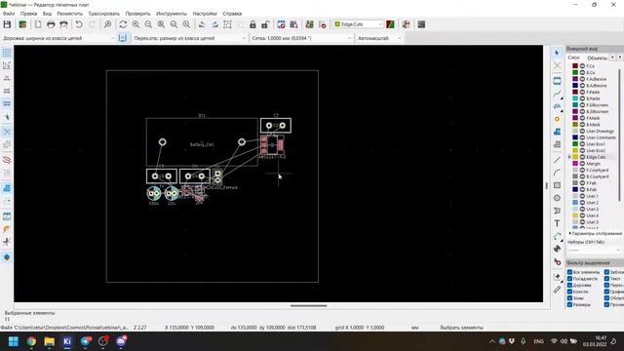
Task: Open the 'Проверить' menu
Action: [x=137, y=14]
